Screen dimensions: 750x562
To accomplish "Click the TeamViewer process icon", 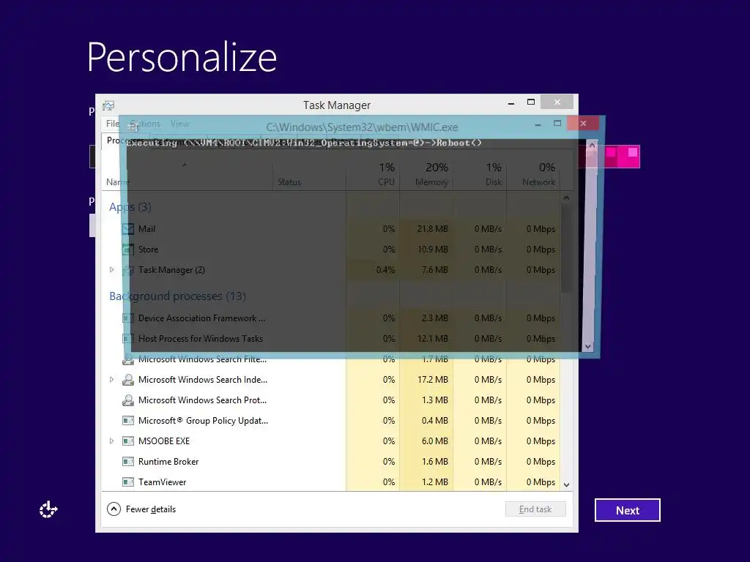I will click(127, 482).
